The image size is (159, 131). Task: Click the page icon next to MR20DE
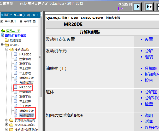[x=15, y=87]
